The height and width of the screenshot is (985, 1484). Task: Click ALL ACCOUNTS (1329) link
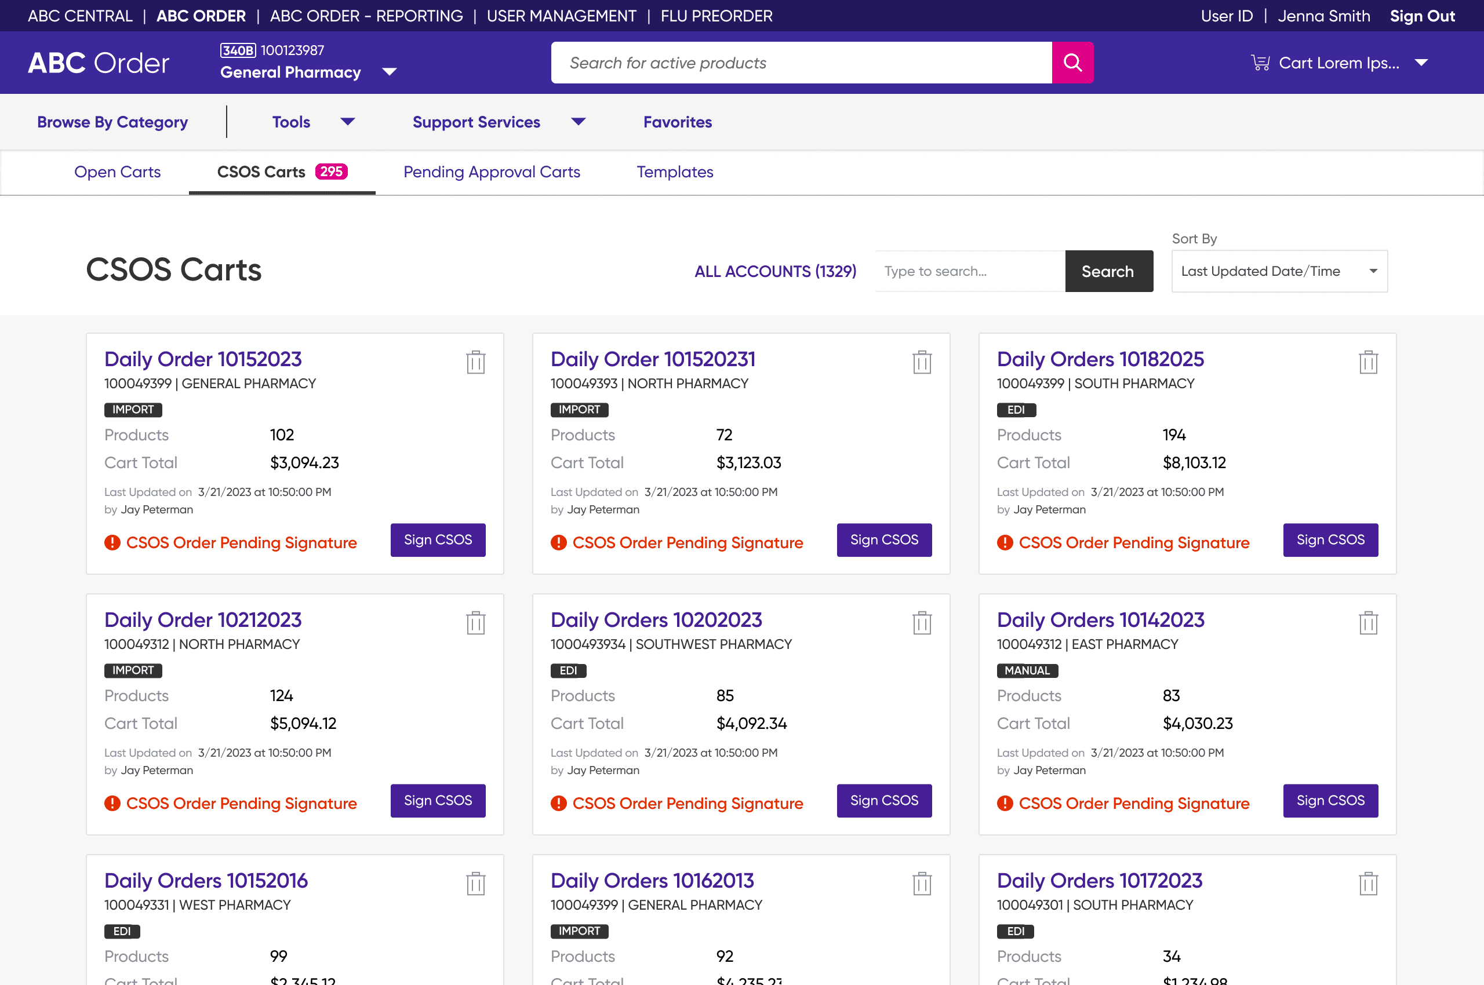tap(775, 271)
